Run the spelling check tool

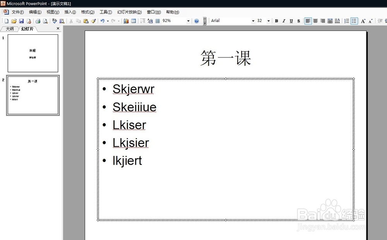54,21
